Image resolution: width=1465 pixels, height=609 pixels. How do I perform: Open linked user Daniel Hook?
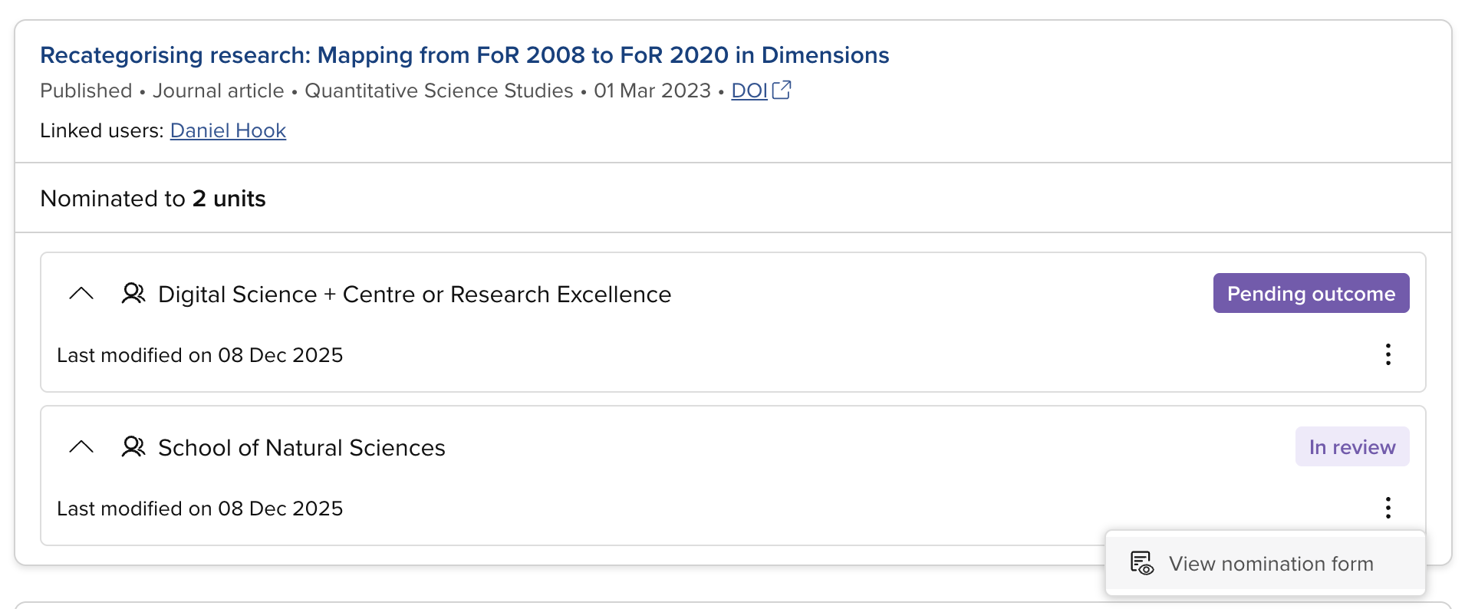(228, 130)
